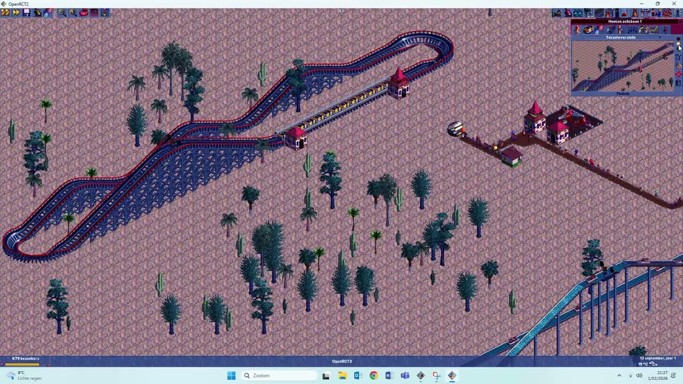The height and width of the screenshot is (384, 683).
Task: Switch to vehicle details tab
Action: pyautogui.click(x=588, y=29)
